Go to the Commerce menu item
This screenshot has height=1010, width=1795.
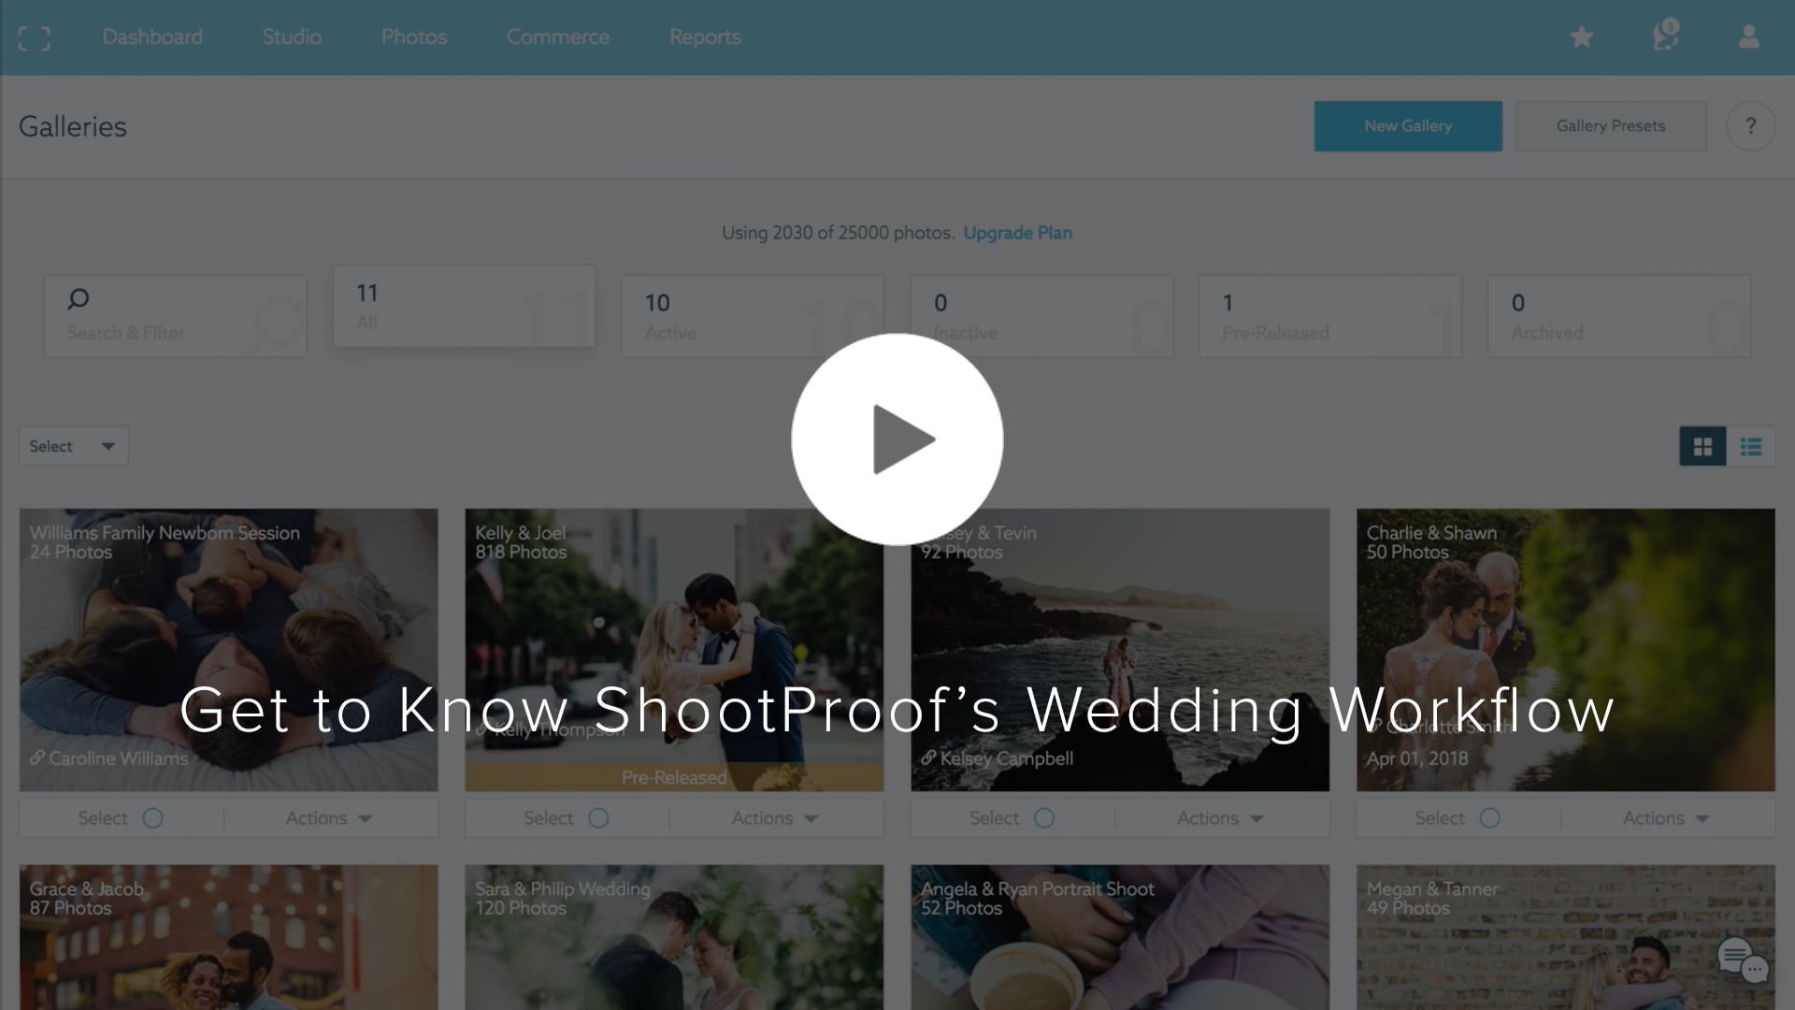[557, 37]
